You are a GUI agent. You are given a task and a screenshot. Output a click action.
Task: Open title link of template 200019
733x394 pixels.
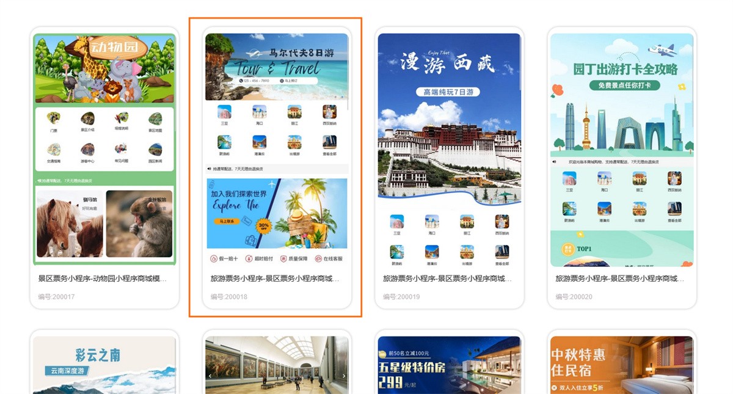[447, 279]
